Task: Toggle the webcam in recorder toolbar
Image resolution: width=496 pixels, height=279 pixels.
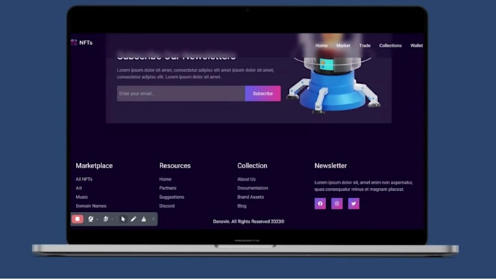Action: (x=90, y=219)
